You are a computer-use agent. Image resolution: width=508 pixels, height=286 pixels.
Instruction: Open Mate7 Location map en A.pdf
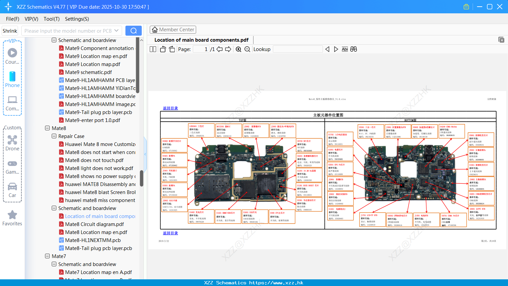[x=98, y=272]
